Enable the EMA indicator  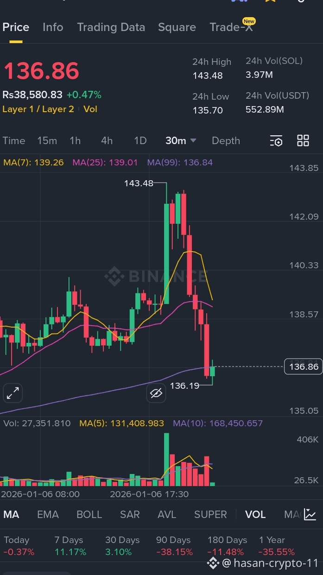coord(48,514)
